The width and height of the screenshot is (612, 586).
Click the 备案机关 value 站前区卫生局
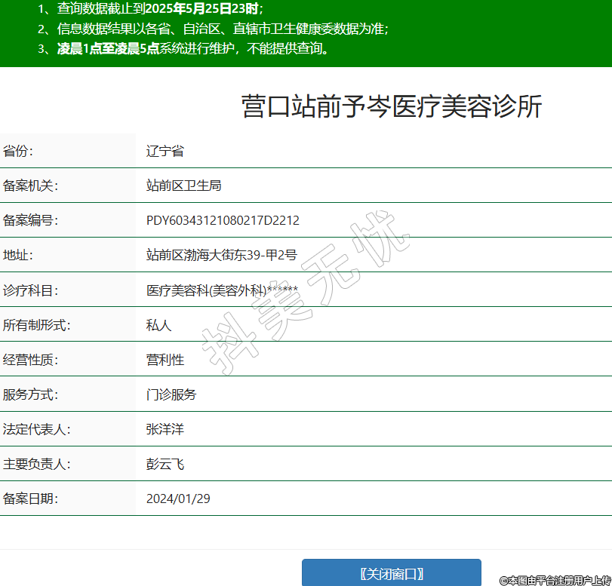coord(183,186)
